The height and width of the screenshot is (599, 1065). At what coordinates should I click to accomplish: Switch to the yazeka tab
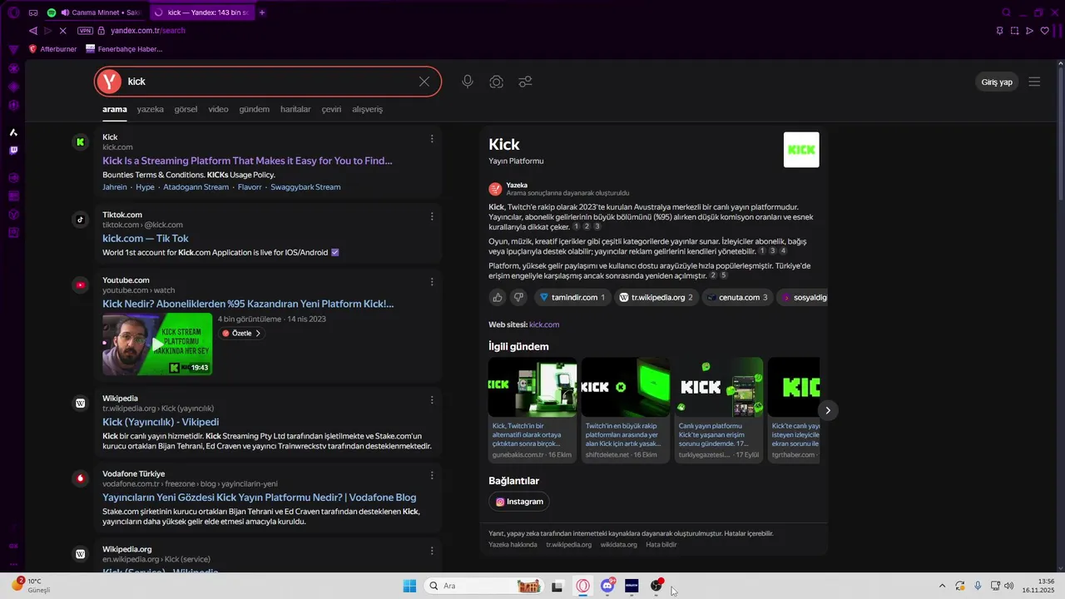(x=150, y=109)
